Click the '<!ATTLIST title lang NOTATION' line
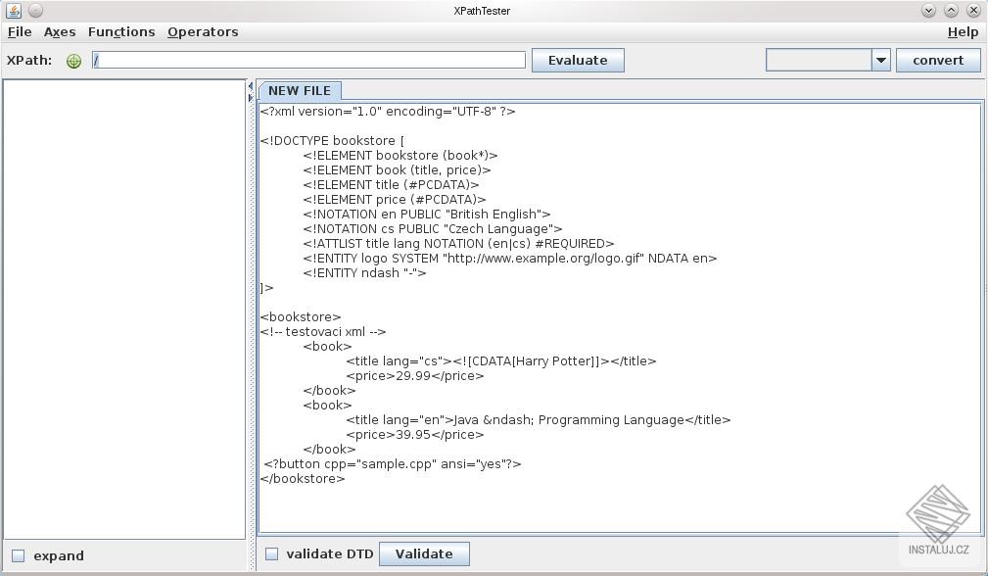Screen dimensions: 988x576 (458, 244)
